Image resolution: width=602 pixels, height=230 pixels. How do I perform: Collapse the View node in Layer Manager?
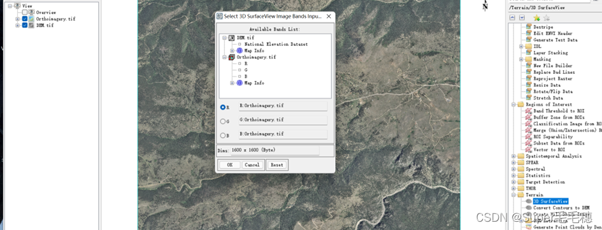(10, 6)
